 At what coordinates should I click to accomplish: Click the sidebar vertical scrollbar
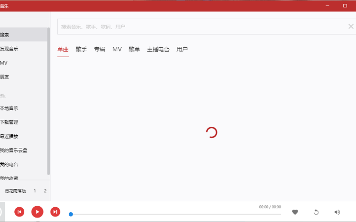coord(48,101)
